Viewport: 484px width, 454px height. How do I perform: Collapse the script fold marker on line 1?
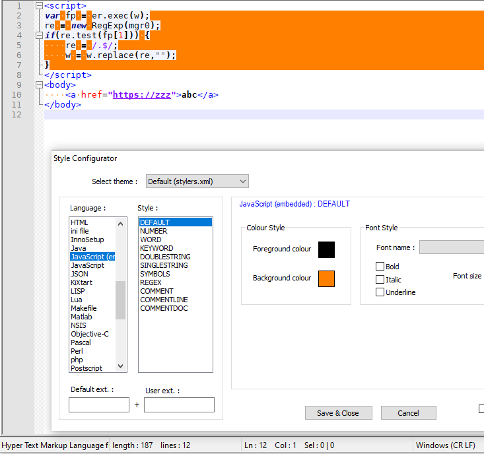(39, 5)
